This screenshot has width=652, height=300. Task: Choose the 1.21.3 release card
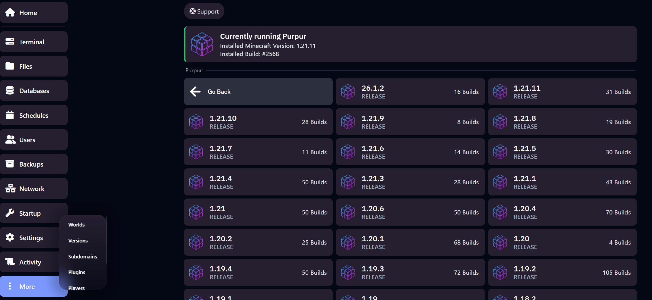point(410,182)
